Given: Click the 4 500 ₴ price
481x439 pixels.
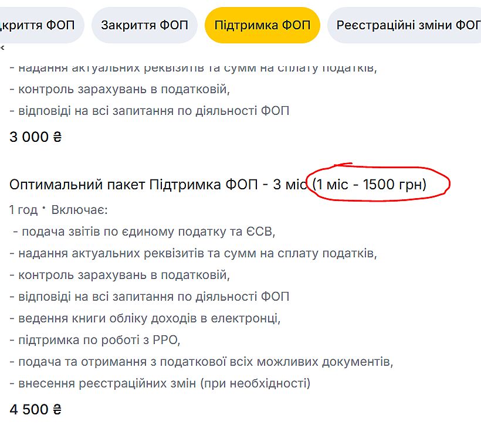Looking at the screenshot, I should point(35,409).
